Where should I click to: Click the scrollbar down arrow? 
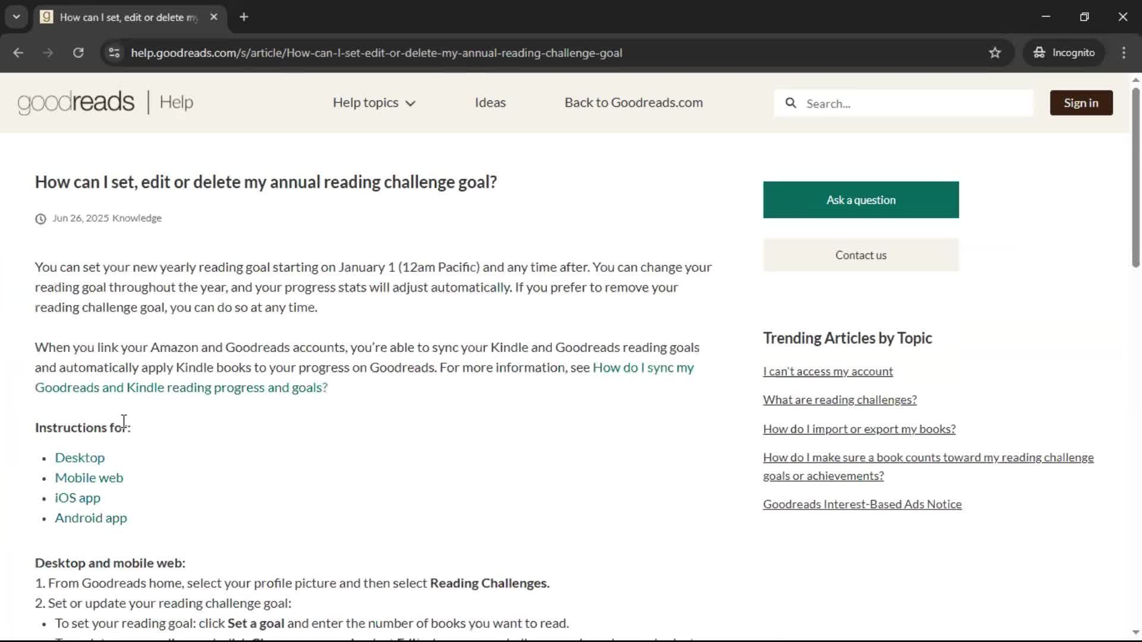click(1135, 632)
